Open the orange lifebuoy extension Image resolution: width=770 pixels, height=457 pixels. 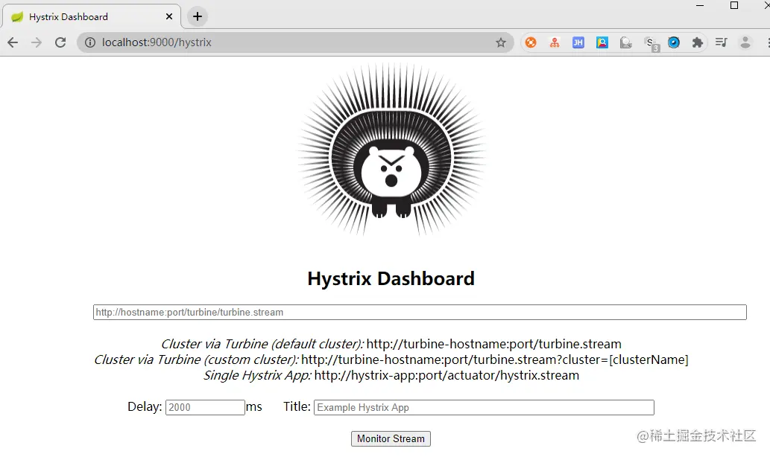531,42
